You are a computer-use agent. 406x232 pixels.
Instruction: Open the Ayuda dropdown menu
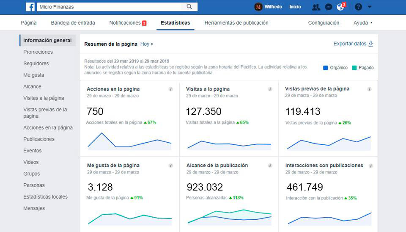363,23
